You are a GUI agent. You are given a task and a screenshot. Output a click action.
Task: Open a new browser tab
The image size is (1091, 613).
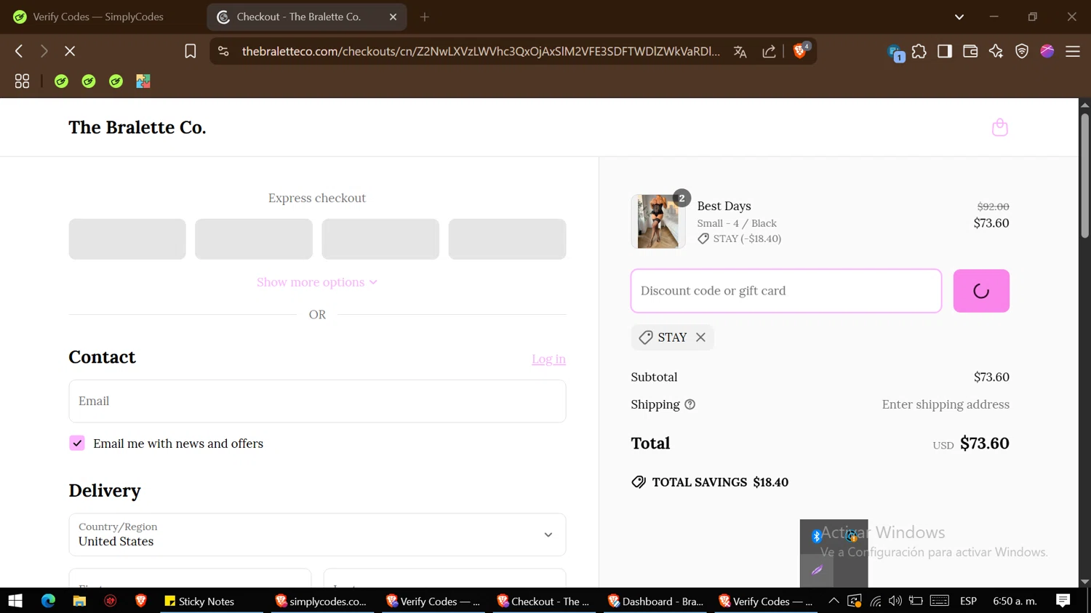(425, 17)
